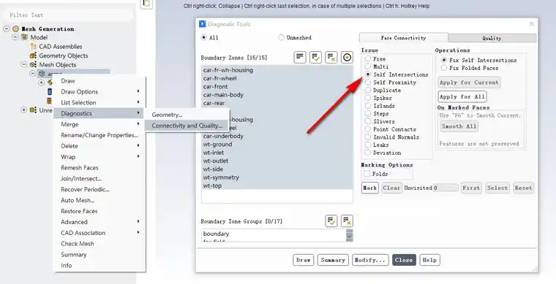Click the CAD Assemblies icon
Viewport: 556px width, 284px height.
click(33, 46)
